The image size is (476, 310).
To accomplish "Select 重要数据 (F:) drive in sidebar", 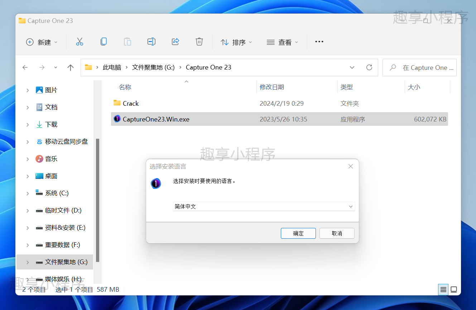I will pyautogui.click(x=62, y=245).
